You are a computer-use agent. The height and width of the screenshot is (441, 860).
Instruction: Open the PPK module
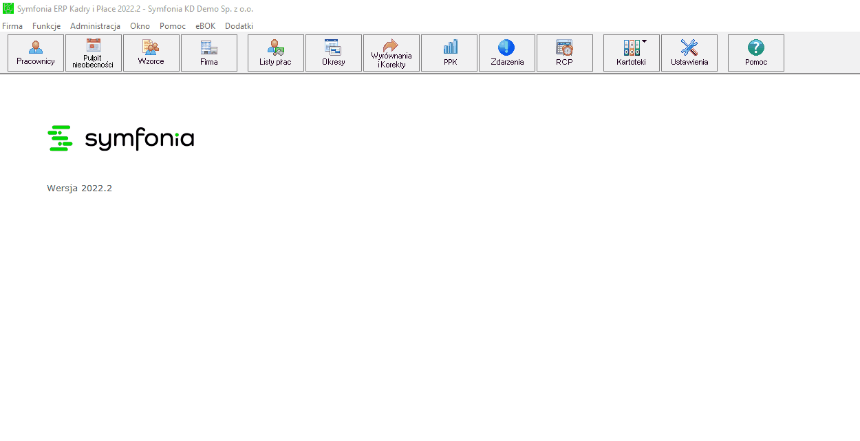pyautogui.click(x=449, y=53)
